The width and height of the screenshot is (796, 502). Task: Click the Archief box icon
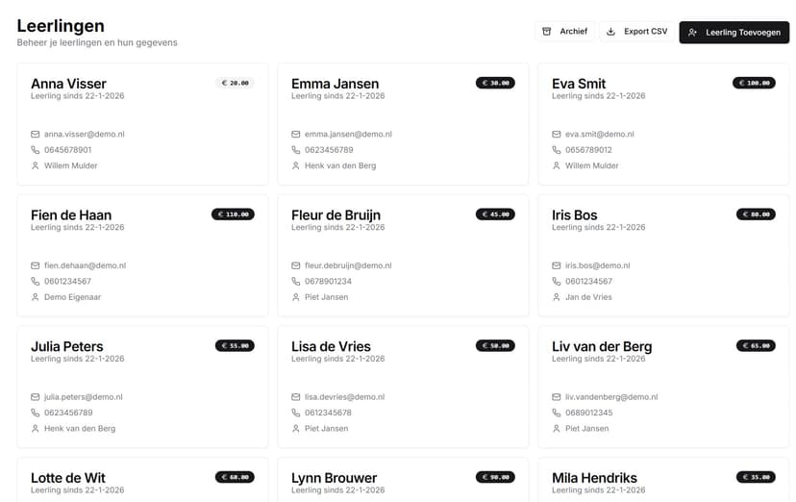point(547,32)
